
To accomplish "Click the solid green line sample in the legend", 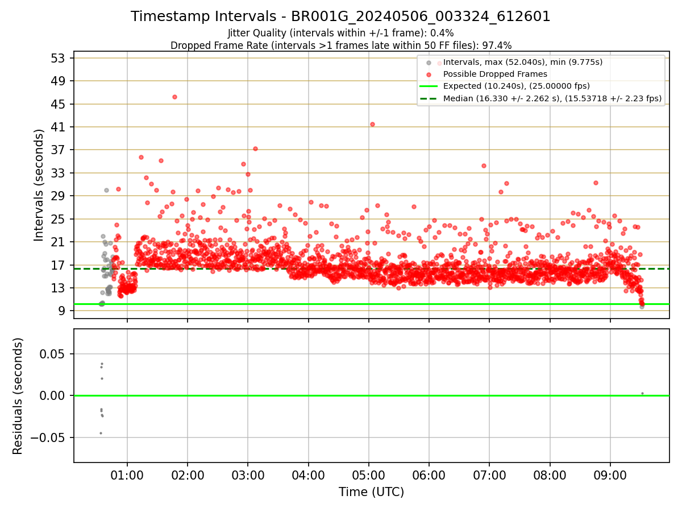I will [429, 86].
